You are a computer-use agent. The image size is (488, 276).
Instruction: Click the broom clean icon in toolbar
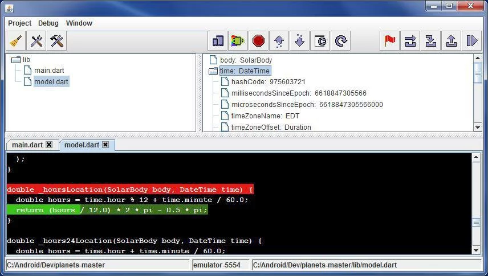pos(16,41)
